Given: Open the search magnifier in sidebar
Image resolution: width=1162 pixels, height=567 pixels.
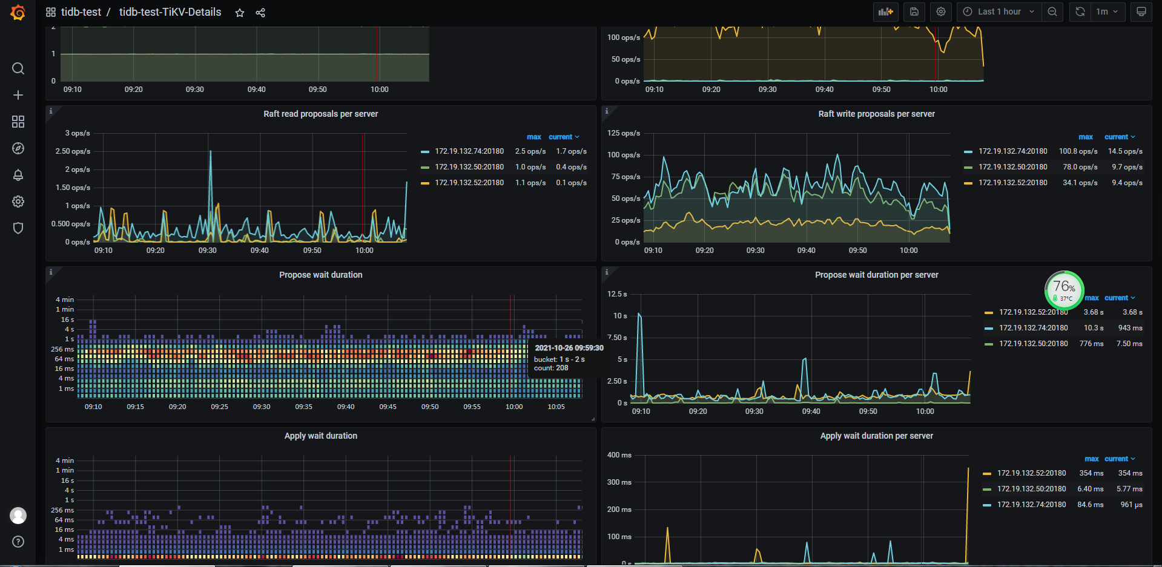Looking at the screenshot, I should click(x=18, y=68).
